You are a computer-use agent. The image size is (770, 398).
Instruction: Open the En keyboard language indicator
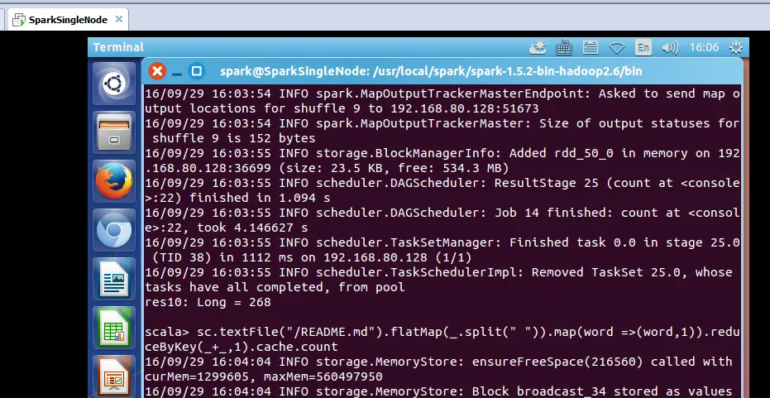[643, 48]
